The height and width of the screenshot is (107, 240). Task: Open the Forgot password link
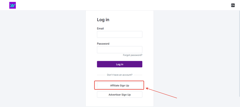coord(132,55)
